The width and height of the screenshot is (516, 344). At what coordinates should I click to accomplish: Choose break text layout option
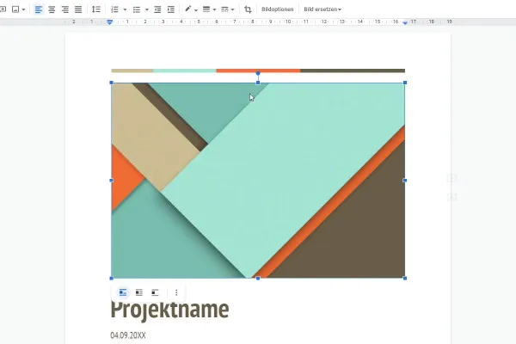pos(155,292)
